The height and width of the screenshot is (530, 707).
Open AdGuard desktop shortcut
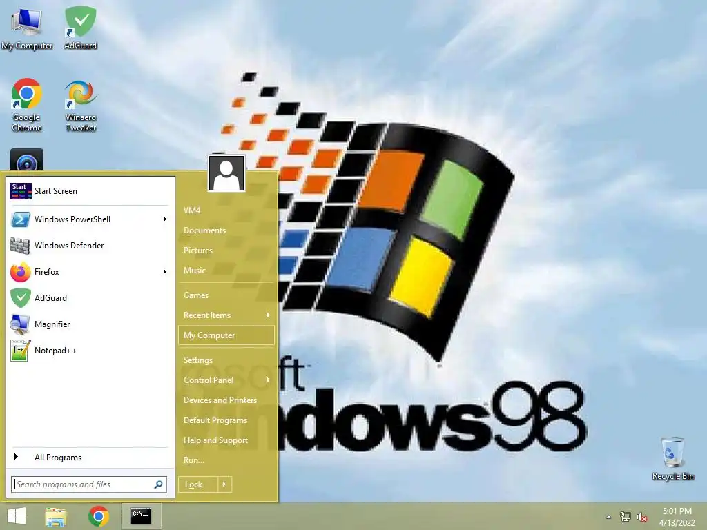(81, 28)
